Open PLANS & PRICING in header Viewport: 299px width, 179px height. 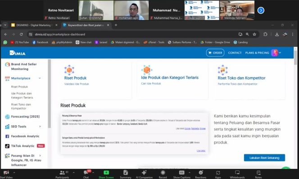257,53
